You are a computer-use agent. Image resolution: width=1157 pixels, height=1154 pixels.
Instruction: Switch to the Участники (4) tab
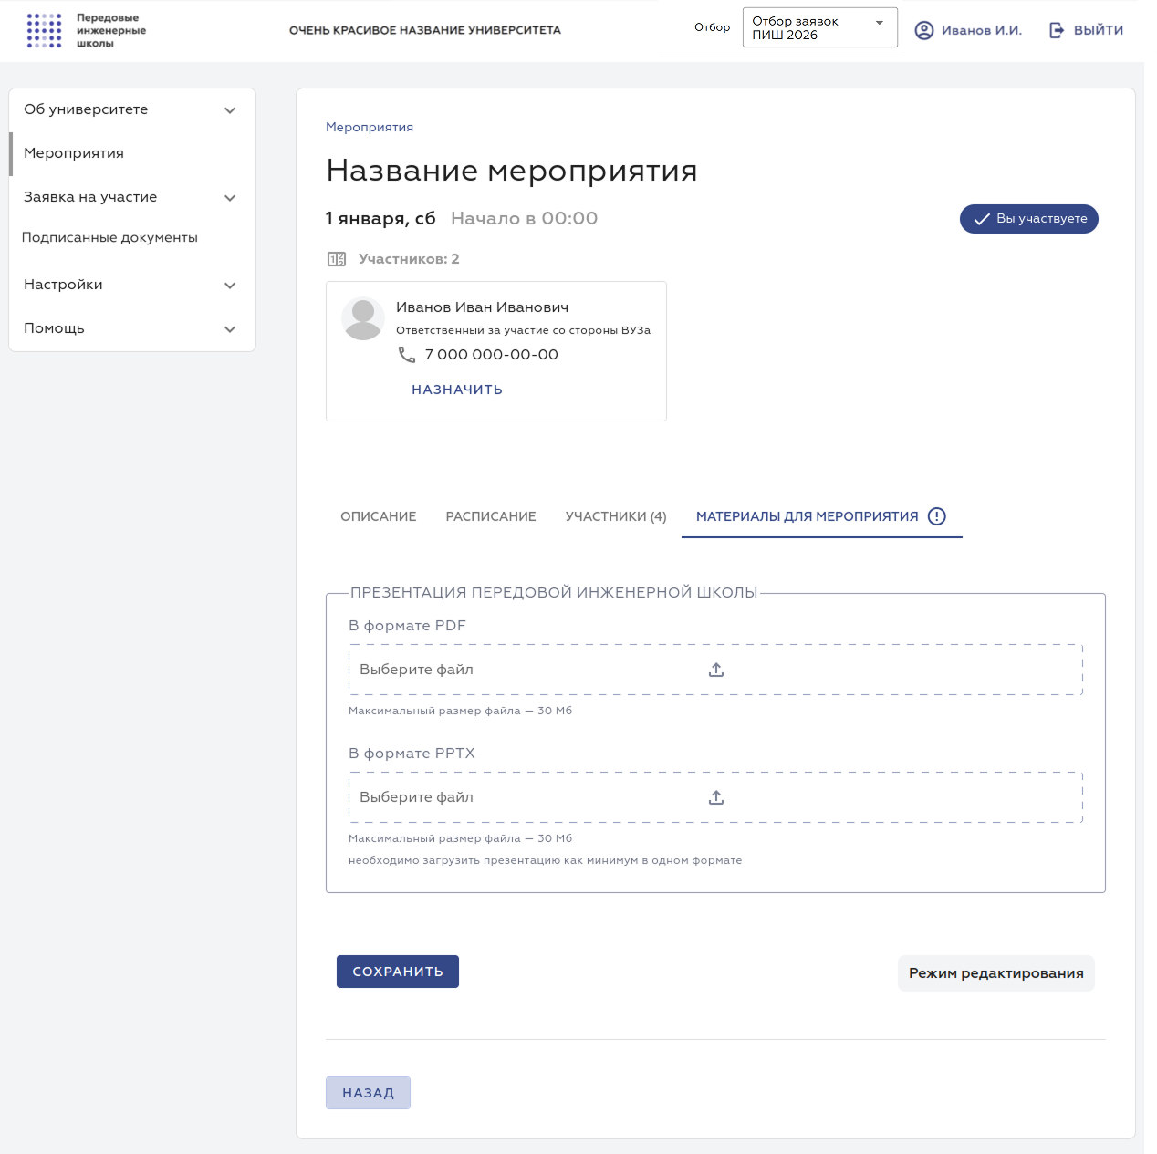pyautogui.click(x=616, y=516)
